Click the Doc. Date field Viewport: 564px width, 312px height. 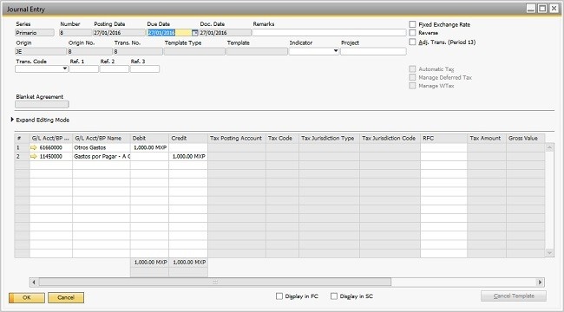pos(226,33)
